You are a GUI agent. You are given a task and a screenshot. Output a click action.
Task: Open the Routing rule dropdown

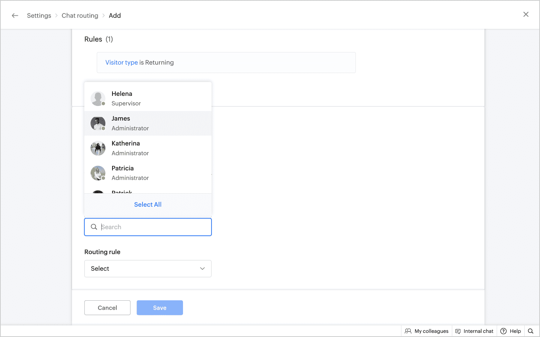tap(148, 269)
